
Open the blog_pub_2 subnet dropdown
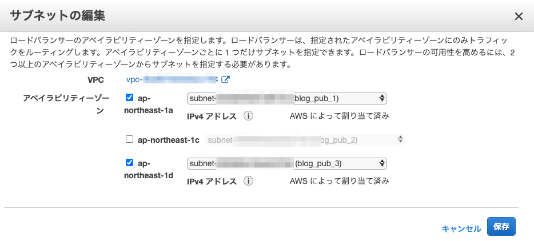point(305,140)
